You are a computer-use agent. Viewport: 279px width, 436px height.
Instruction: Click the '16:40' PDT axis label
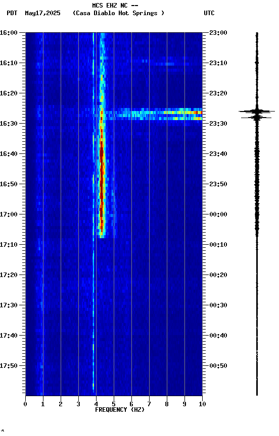[x=9, y=154]
